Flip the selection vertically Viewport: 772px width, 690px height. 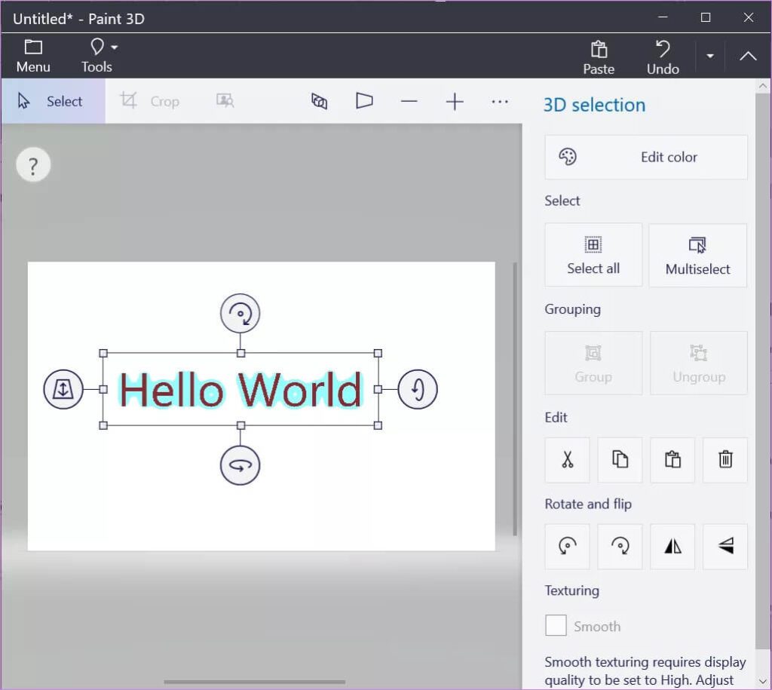click(725, 546)
